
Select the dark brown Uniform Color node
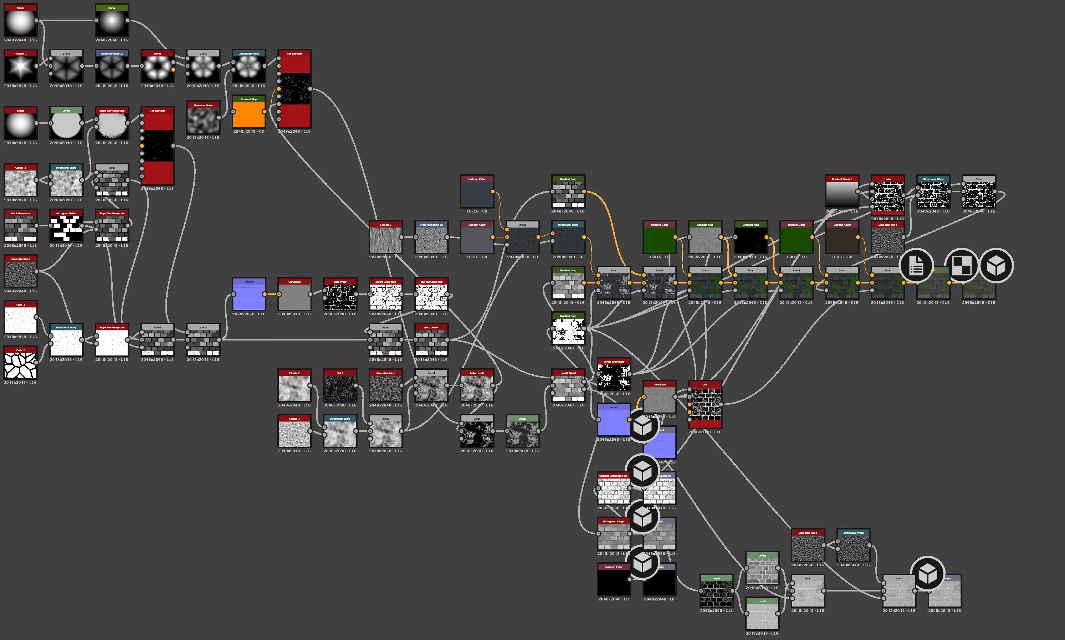coord(842,240)
